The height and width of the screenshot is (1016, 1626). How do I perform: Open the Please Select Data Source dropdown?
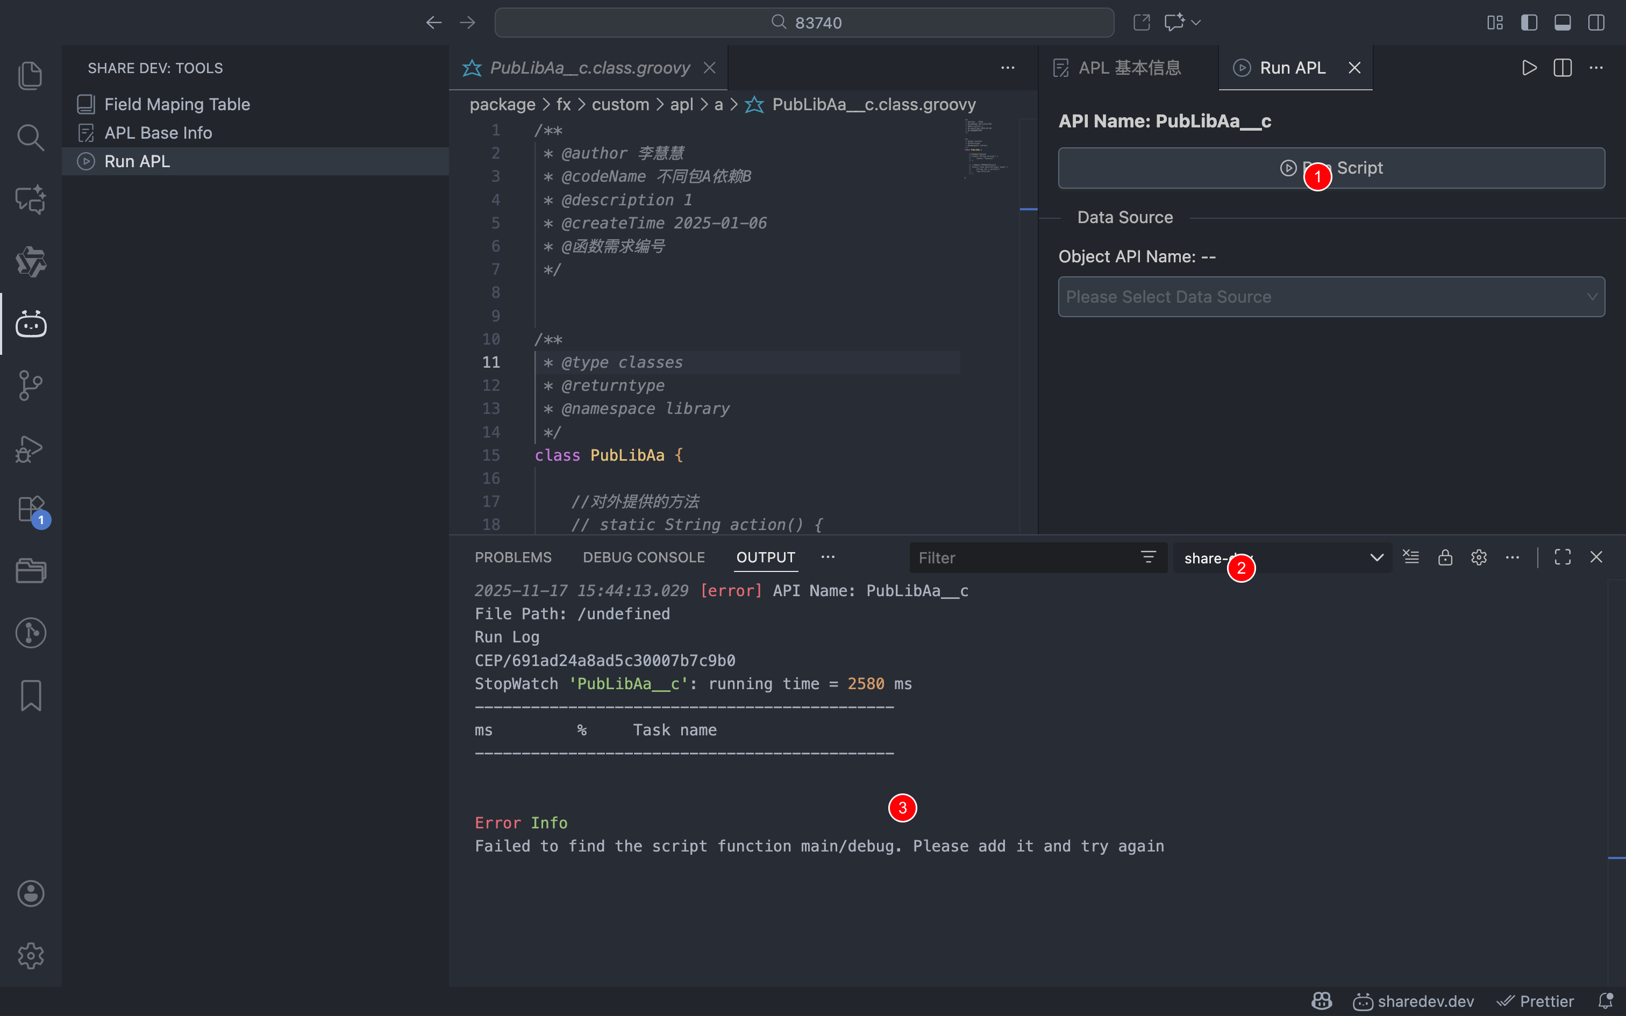(1330, 296)
